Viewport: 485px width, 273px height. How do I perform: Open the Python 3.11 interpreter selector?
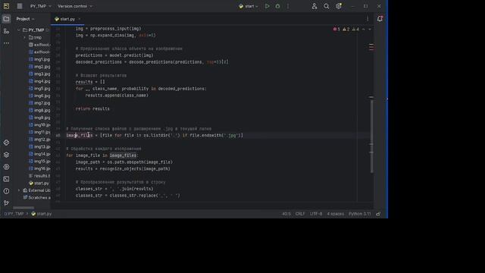coord(359,214)
